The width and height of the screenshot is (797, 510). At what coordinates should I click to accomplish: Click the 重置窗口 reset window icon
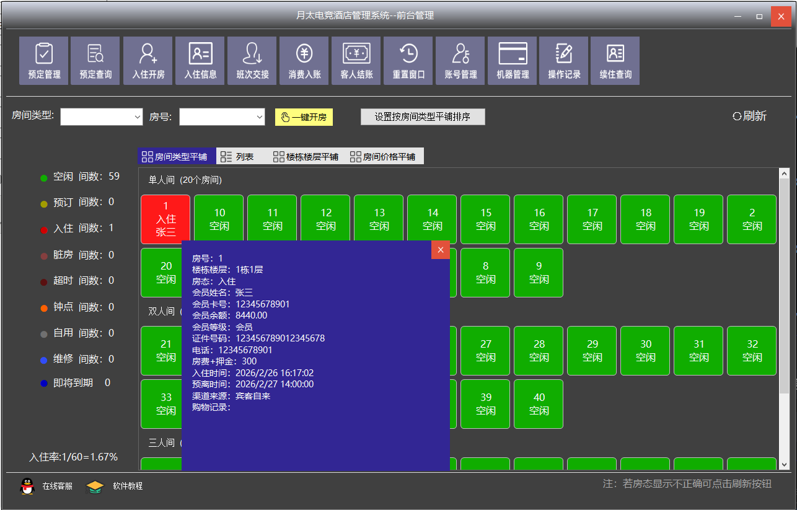tap(408, 60)
